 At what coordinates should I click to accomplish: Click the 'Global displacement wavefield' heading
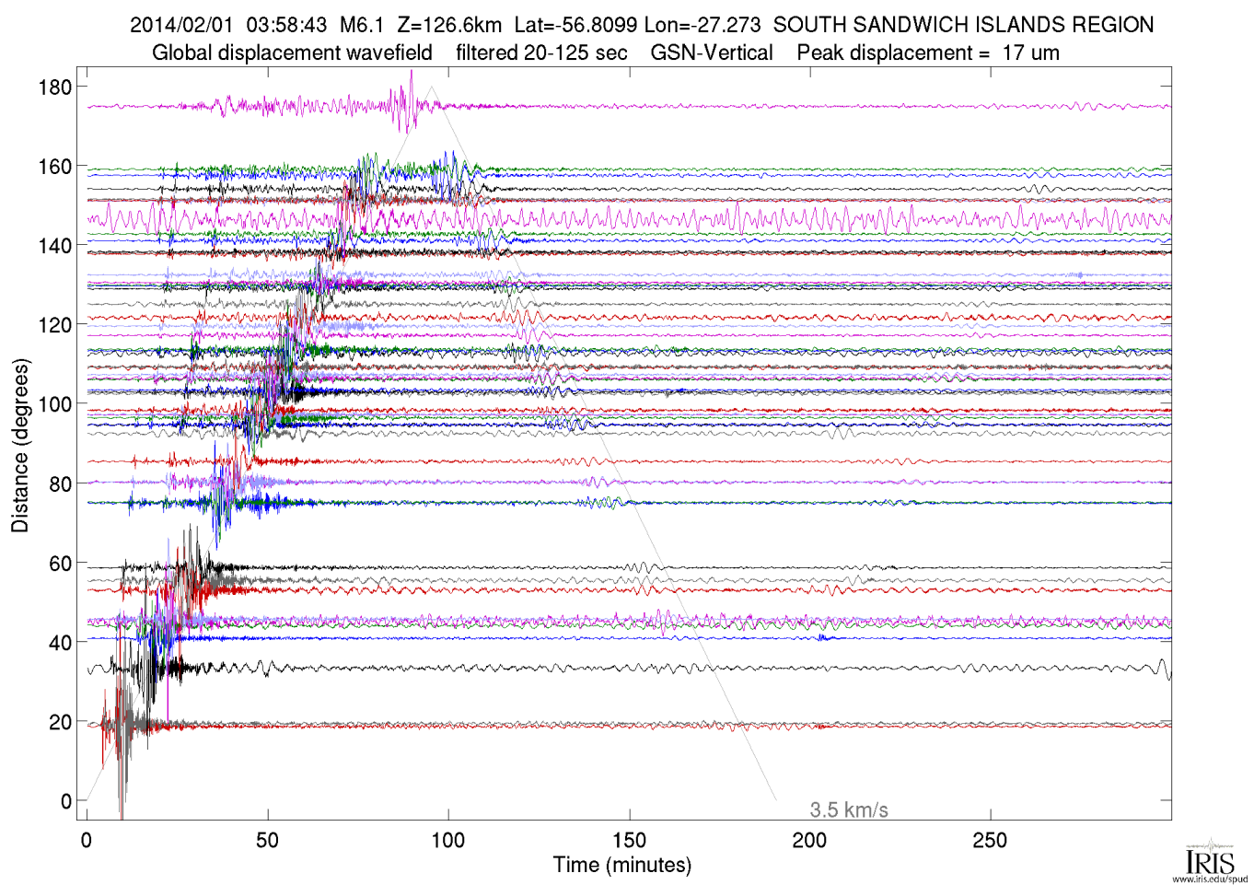[x=292, y=52]
